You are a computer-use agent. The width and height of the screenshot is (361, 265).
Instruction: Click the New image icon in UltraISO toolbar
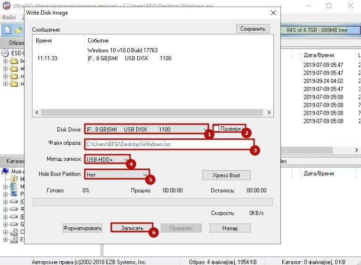pyautogui.click(x=8, y=30)
